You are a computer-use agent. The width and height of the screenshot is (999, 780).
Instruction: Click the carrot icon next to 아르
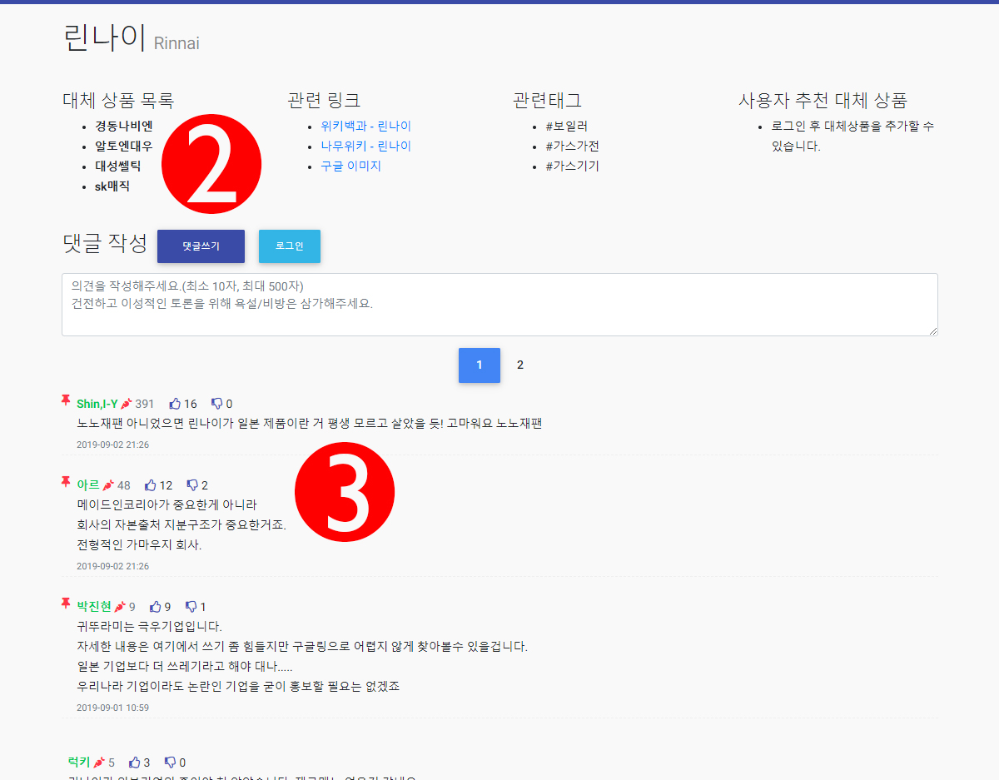[x=108, y=485]
